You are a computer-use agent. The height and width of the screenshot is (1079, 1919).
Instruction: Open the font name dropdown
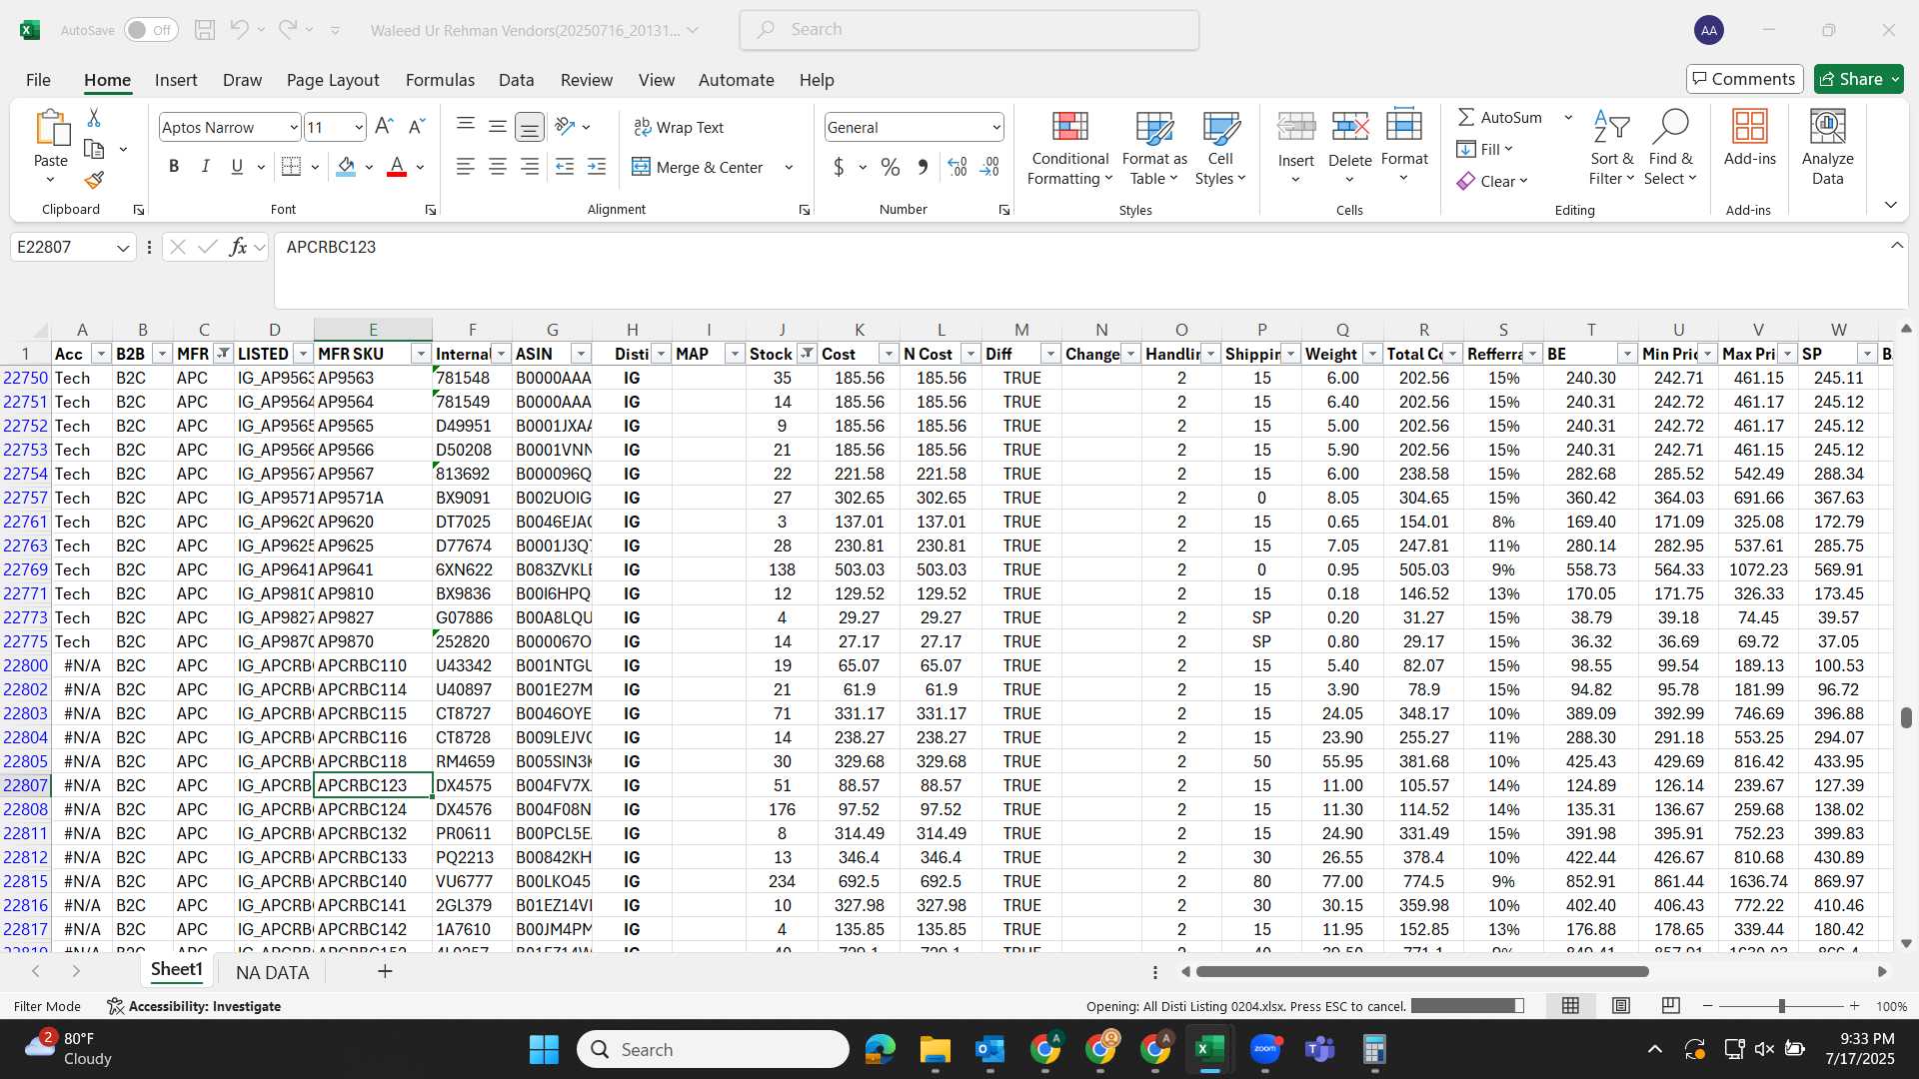[x=293, y=127]
